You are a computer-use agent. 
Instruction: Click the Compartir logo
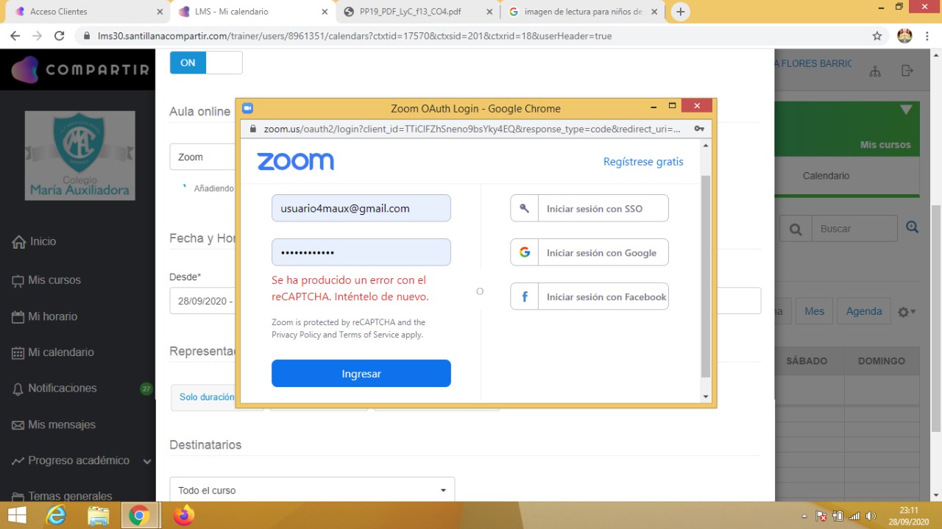coord(80,70)
